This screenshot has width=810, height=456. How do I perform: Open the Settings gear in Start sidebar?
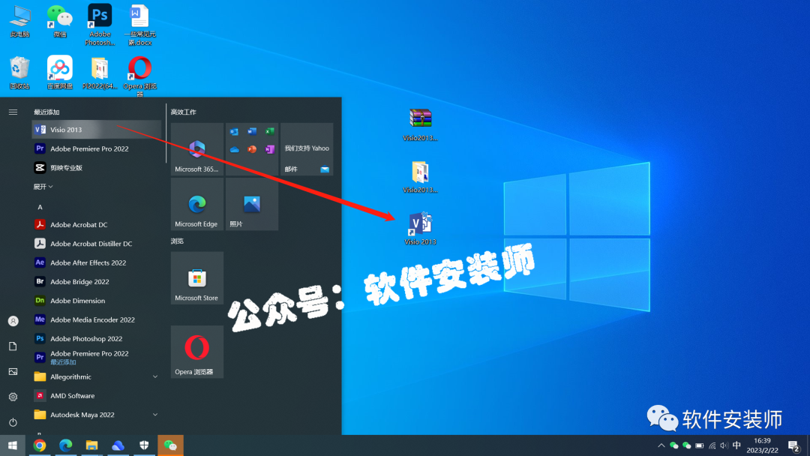[13, 397]
